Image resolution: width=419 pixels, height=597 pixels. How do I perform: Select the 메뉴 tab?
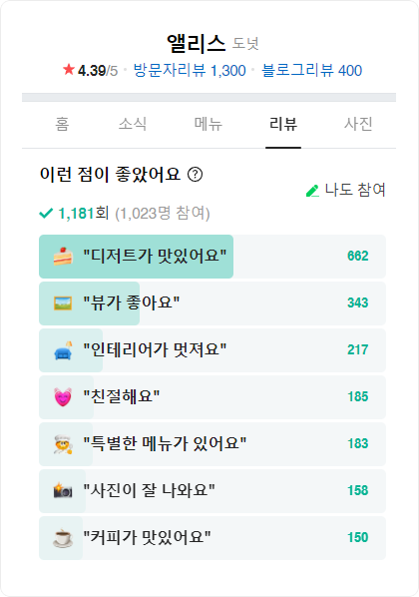[x=209, y=124]
